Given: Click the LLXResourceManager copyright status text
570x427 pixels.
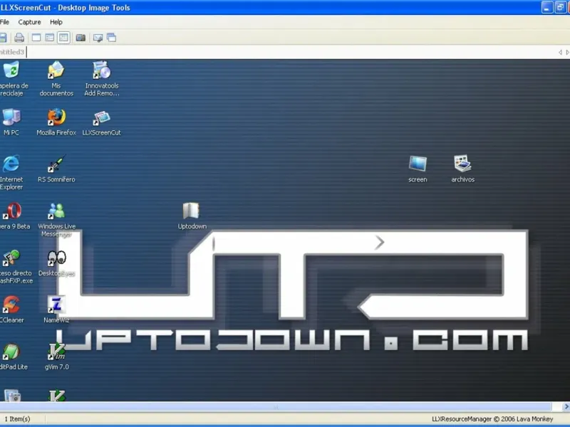Looking at the screenshot, I should click(492, 418).
